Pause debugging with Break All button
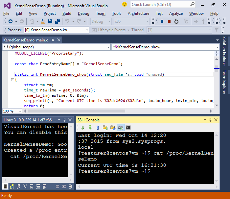This screenshot has width=230, height=199. pyautogui.click(x=162, y=21)
